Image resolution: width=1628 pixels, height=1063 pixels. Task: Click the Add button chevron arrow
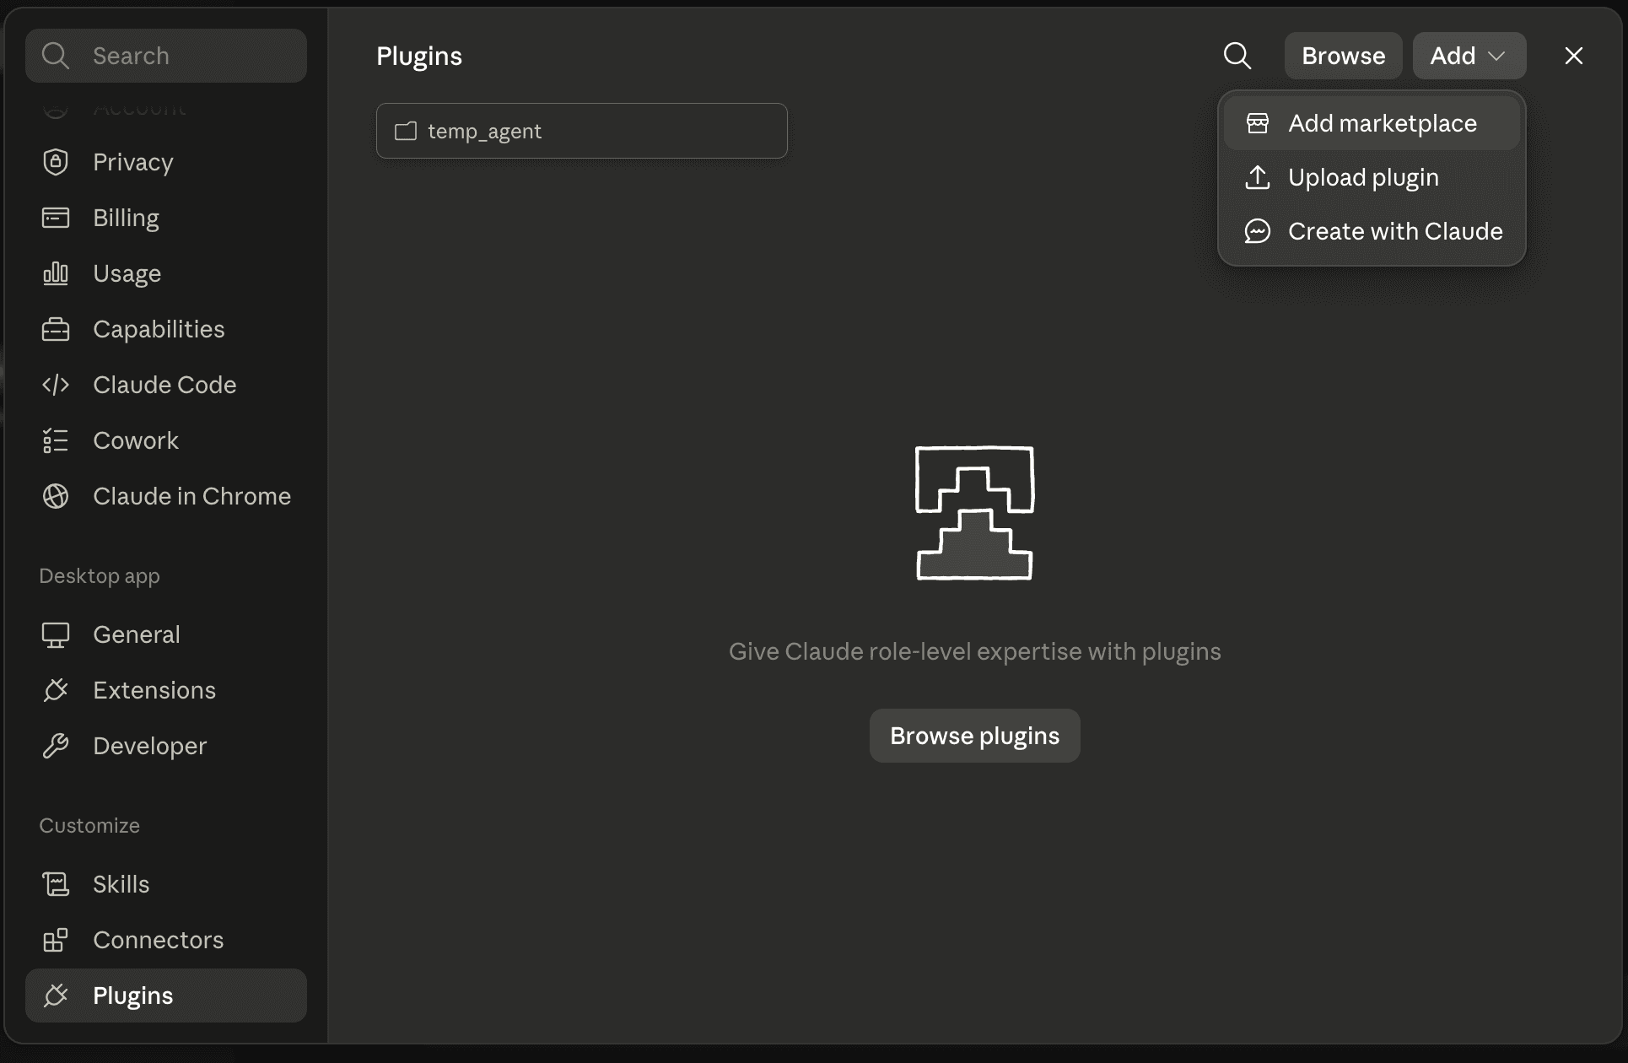tap(1496, 56)
